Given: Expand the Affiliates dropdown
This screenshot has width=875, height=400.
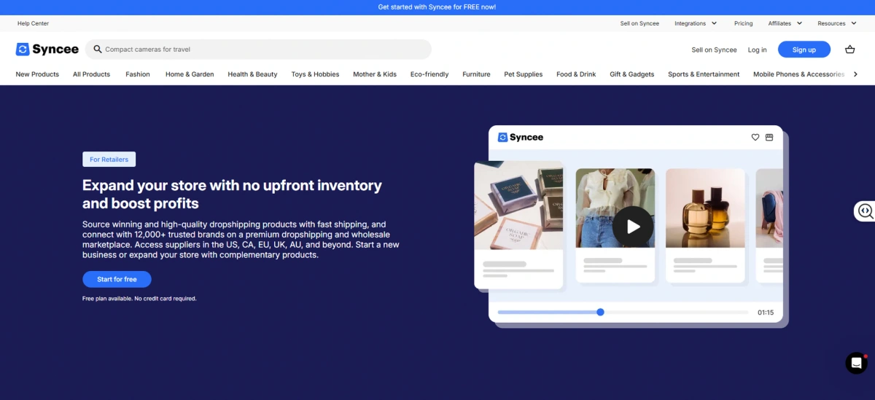Looking at the screenshot, I should pos(785,23).
